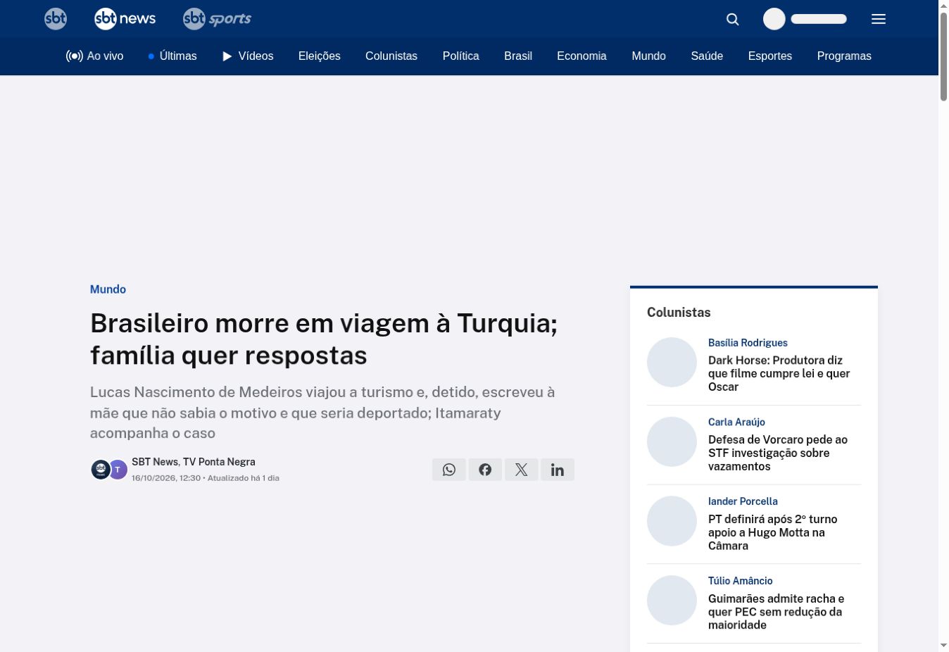Click the Mundo category label above headline
Image resolution: width=949 pixels, height=652 pixels.
pyautogui.click(x=108, y=289)
